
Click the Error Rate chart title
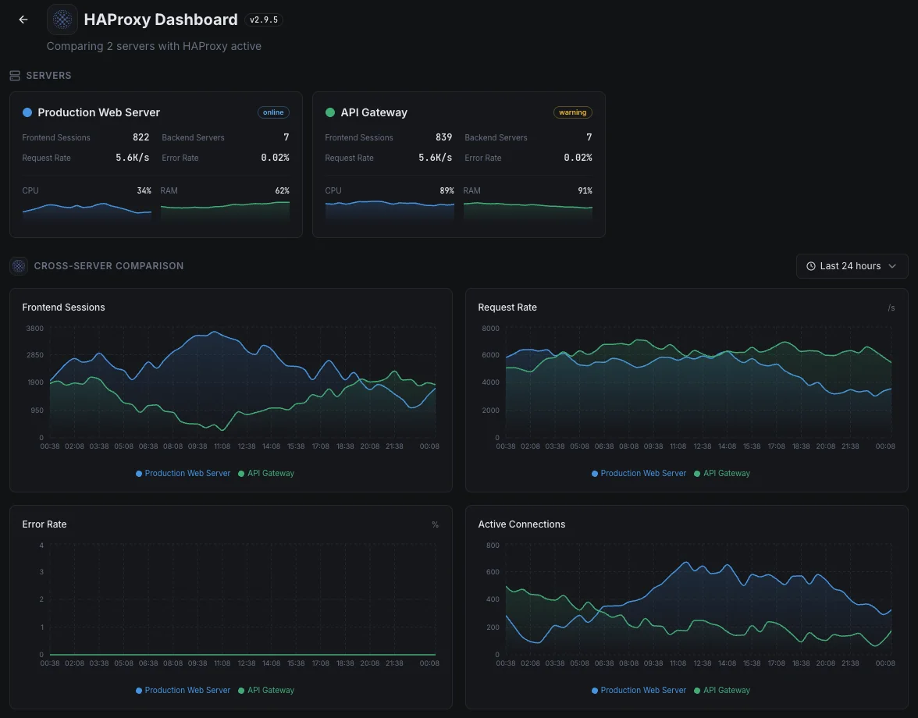click(44, 524)
